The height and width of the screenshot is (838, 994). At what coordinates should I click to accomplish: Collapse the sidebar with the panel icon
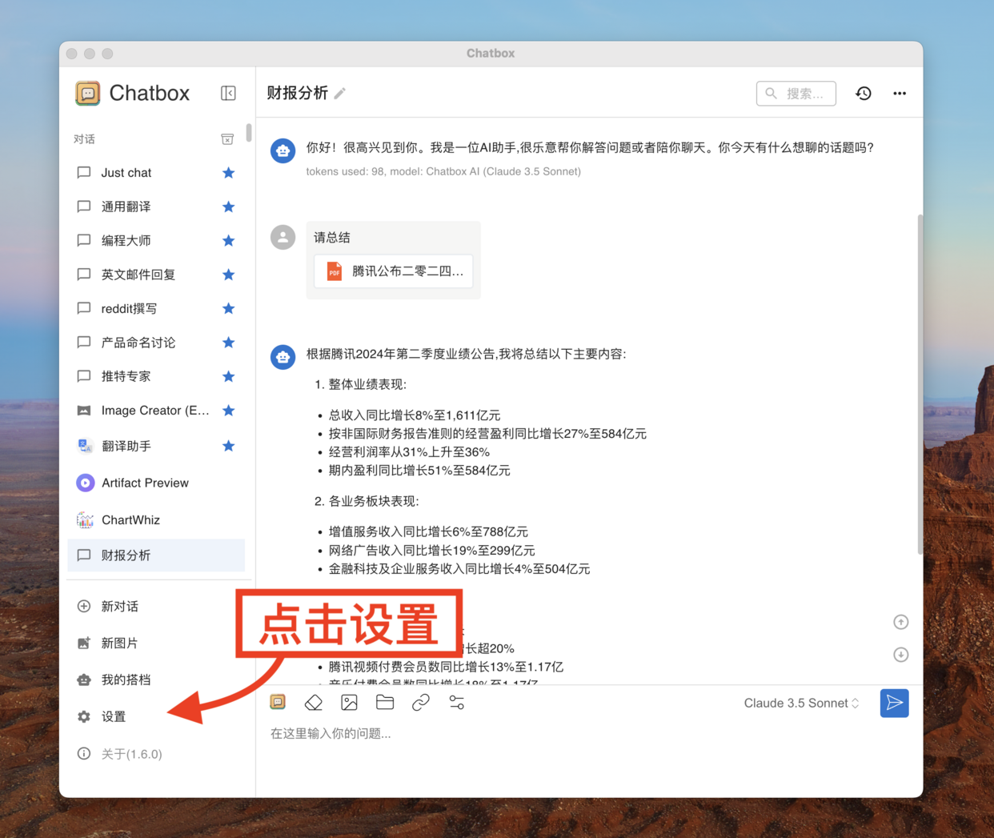point(228,94)
